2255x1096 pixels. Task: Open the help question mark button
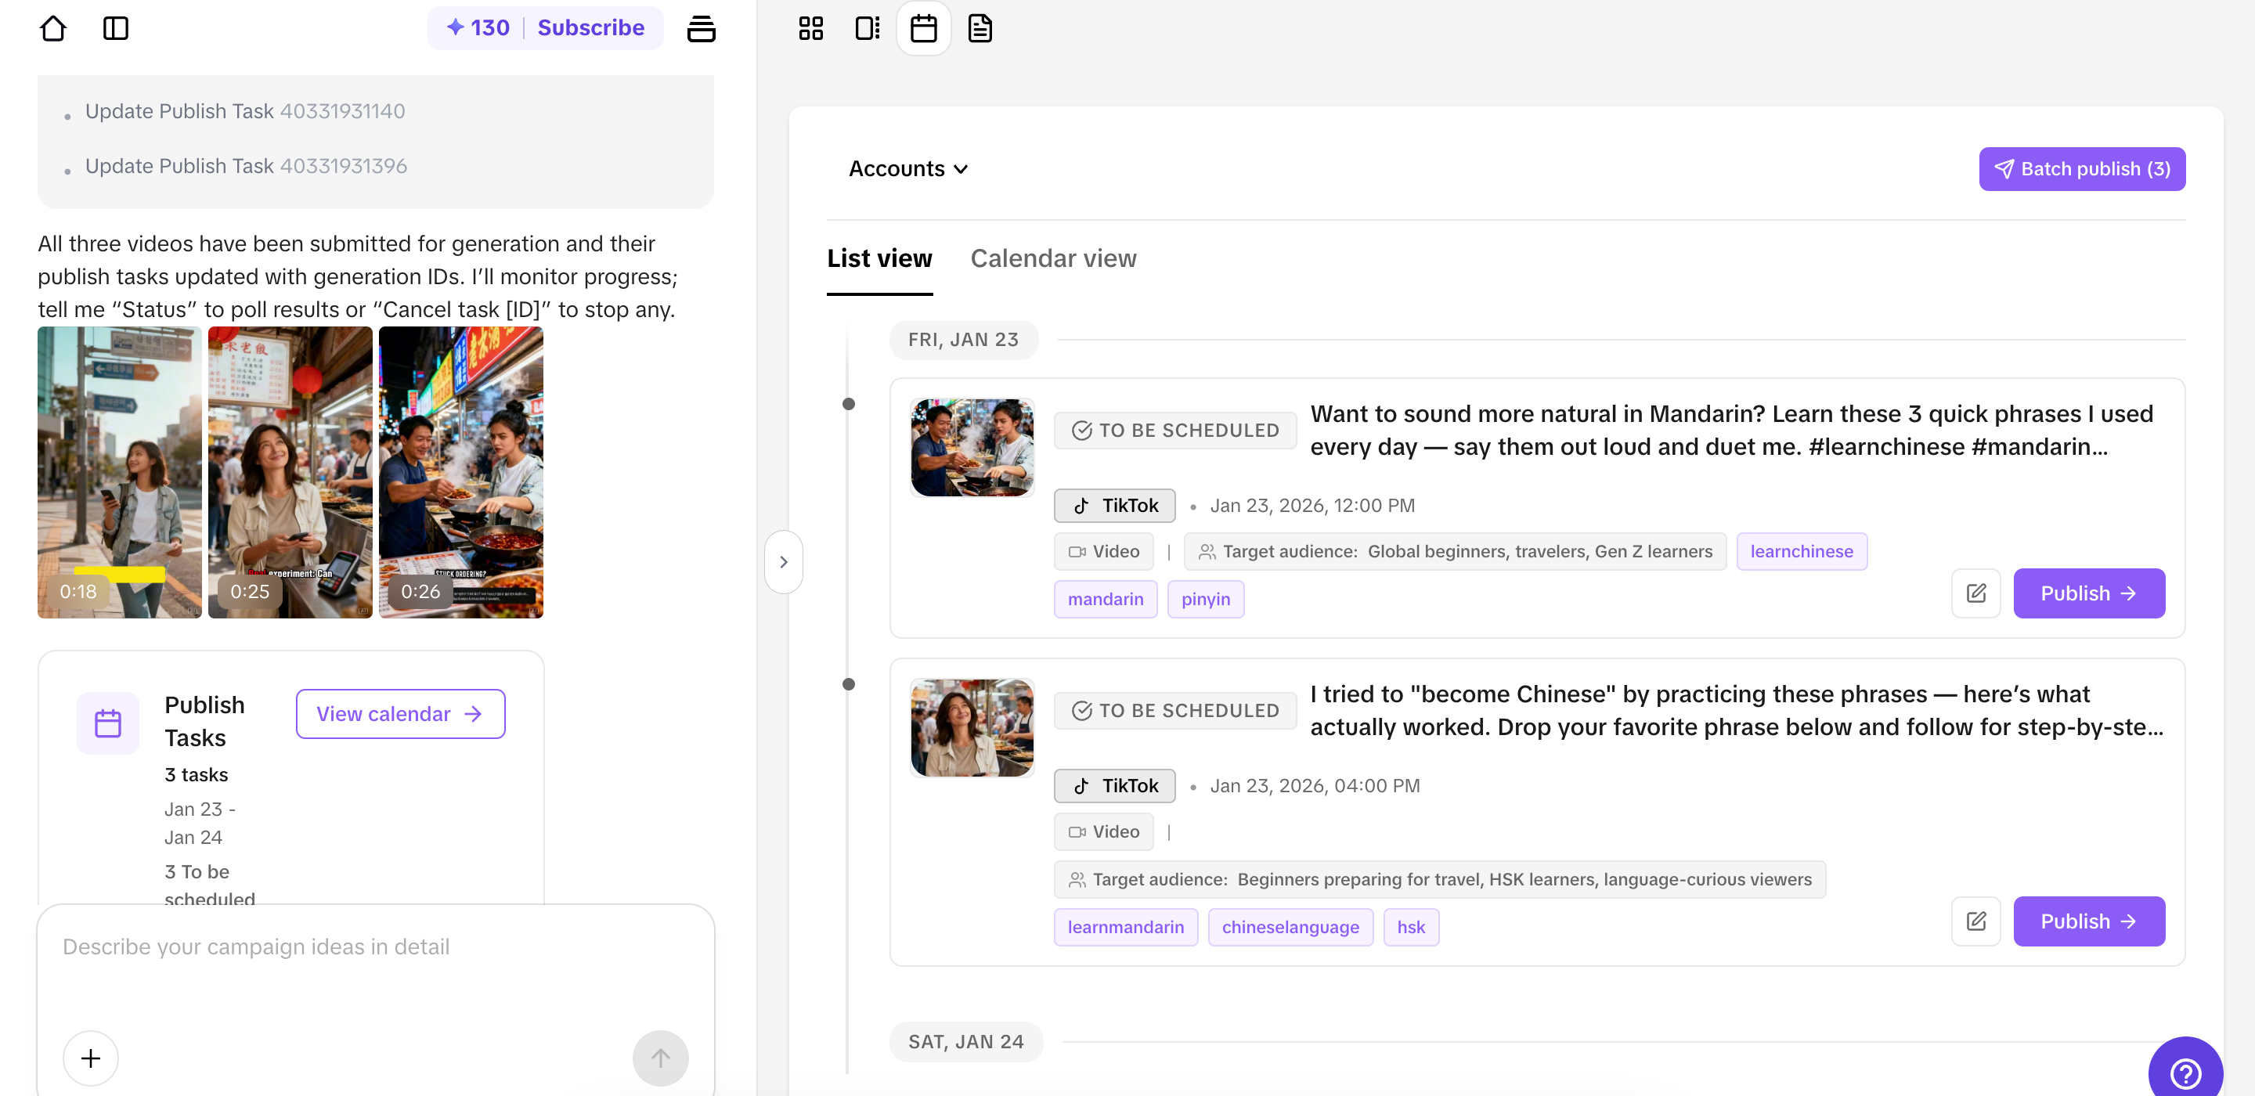(x=2185, y=1073)
